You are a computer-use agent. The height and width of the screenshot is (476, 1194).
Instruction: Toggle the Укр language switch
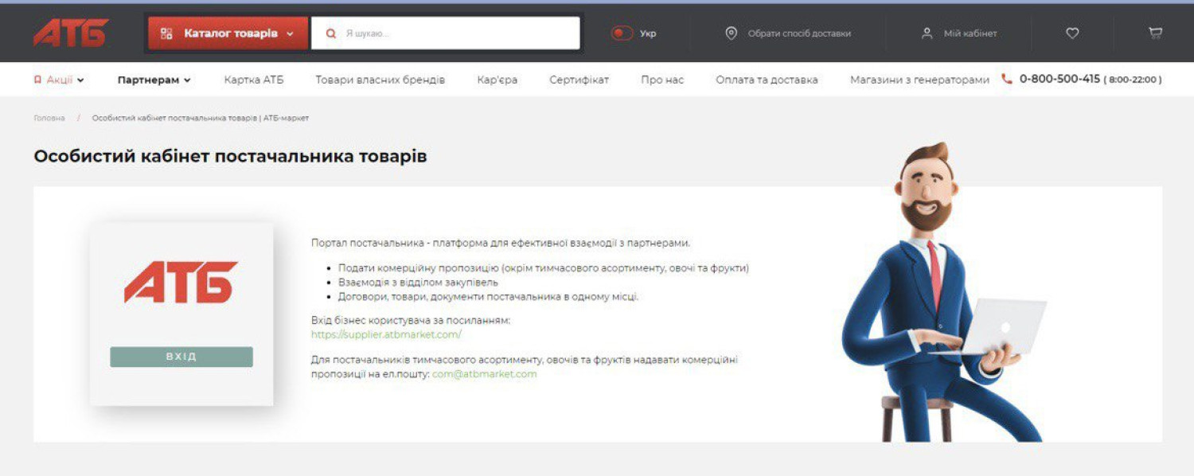coord(622,33)
